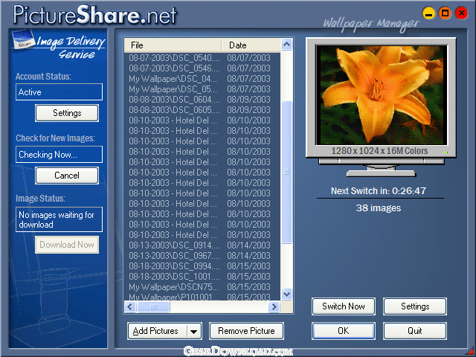This screenshot has height=357, width=476.
Task: Maximize the window with orange button
Action: (445, 13)
